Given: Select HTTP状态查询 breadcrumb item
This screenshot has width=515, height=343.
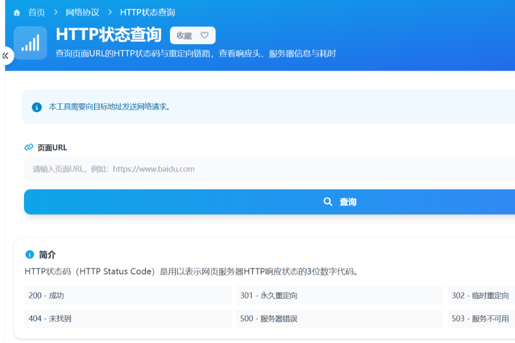Looking at the screenshot, I should [x=148, y=13].
